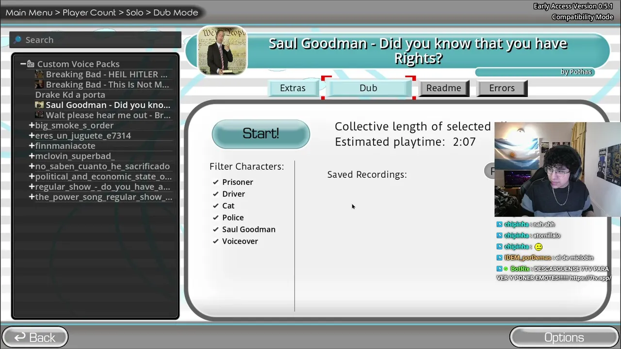621x349 pixels.
Task: Expand the big_smoke_s_order folder
Action: tap(32, 125)
